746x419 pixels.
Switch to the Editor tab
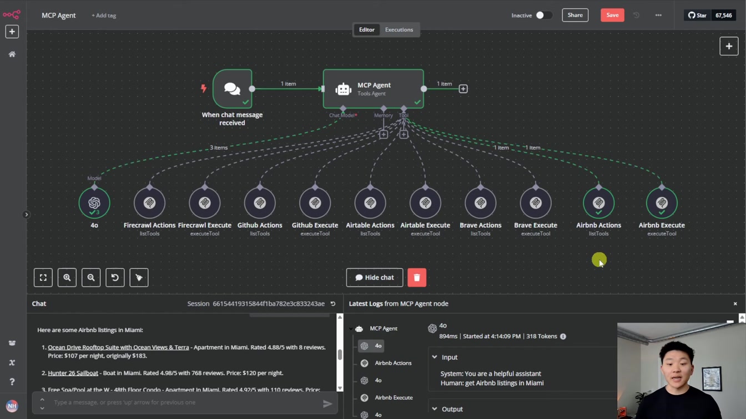[x=366, y=30]
